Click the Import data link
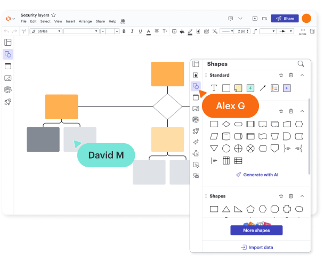 [256, 248]
